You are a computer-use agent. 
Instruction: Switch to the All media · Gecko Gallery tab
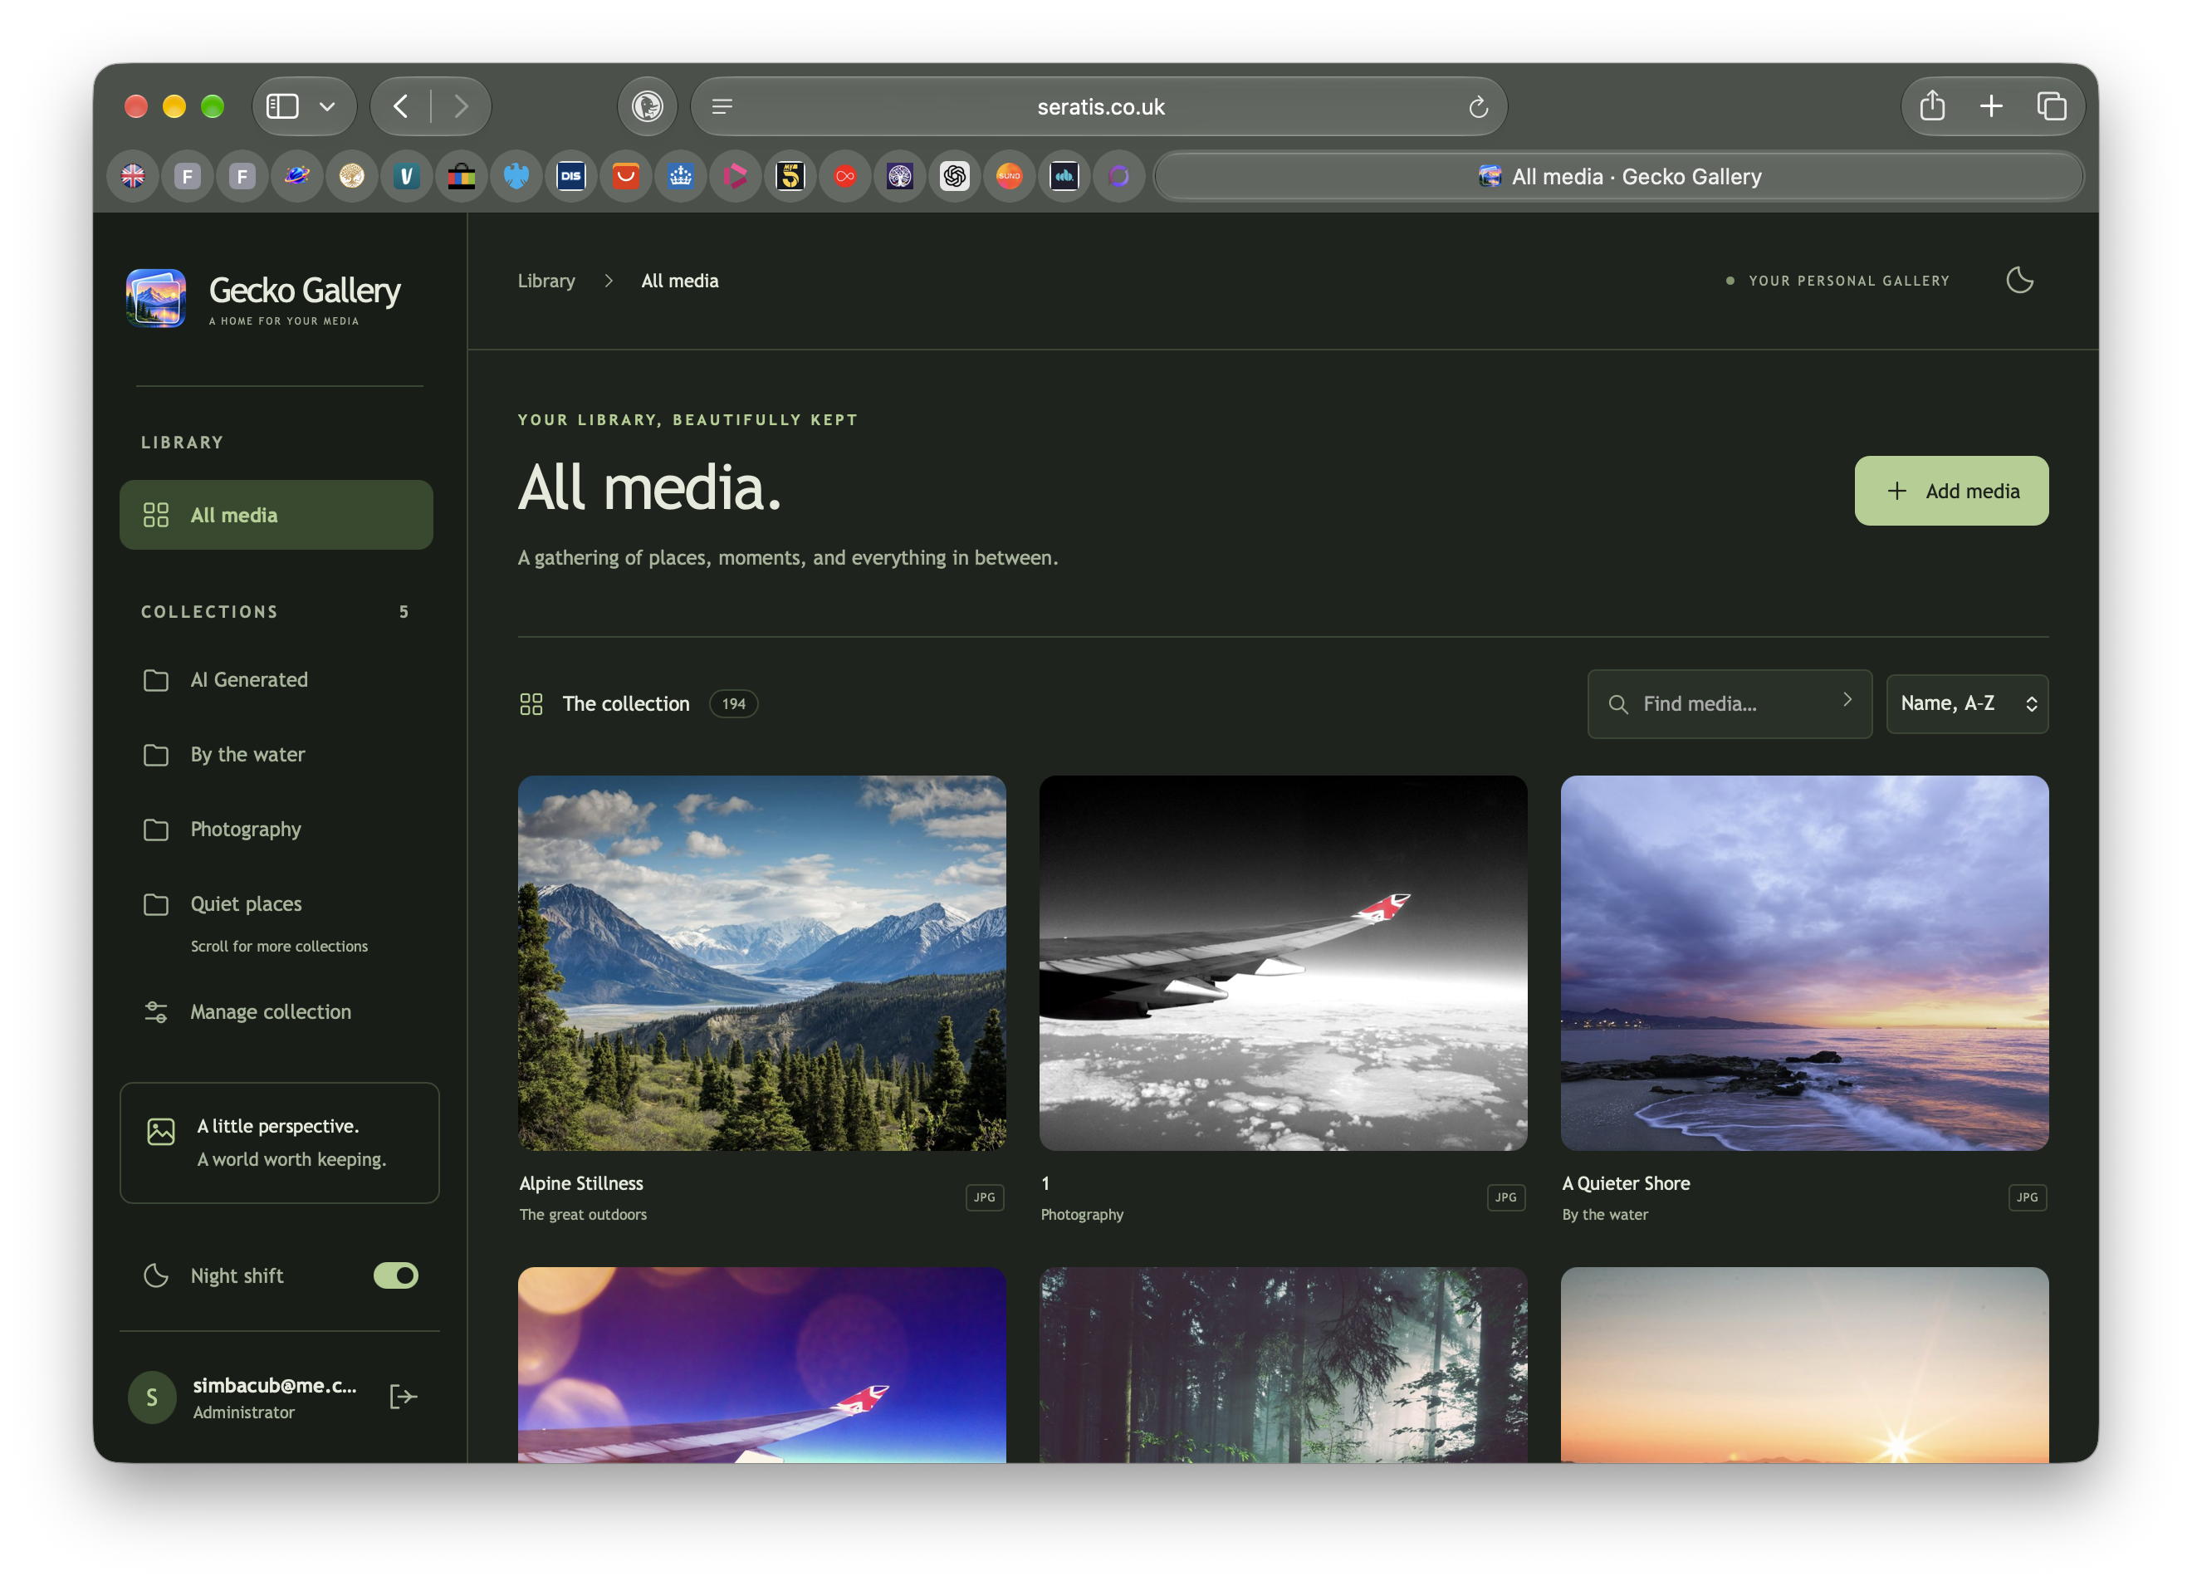click(x=1619, y=176)
